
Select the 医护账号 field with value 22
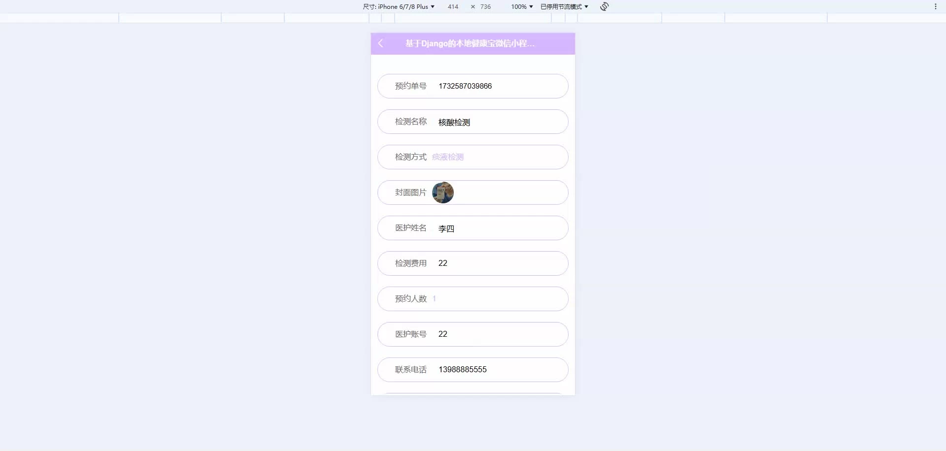473,334
